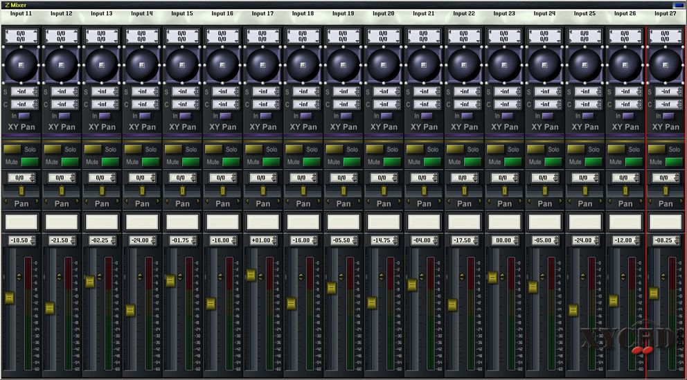This screenshot has height=380, width=687.
Task: Click the XY pan center handle on Input 26
Action: pos(626,65)
